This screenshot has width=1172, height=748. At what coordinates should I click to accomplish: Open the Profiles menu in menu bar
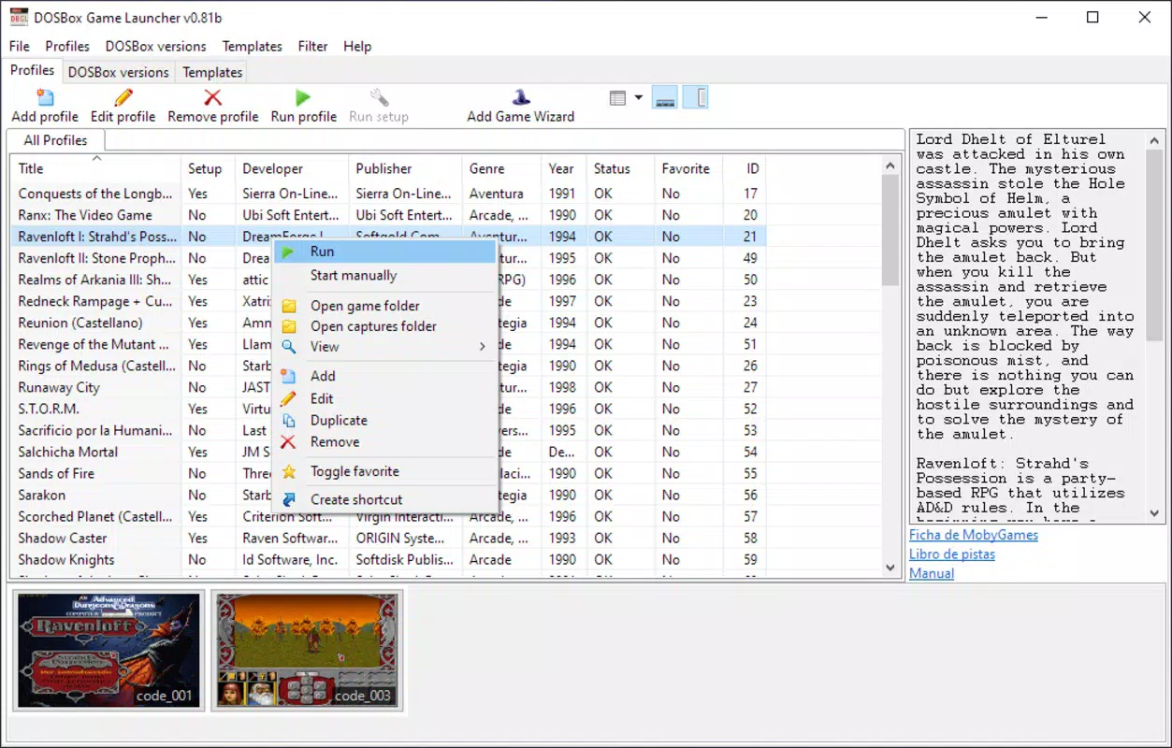(x=67, y=46)
